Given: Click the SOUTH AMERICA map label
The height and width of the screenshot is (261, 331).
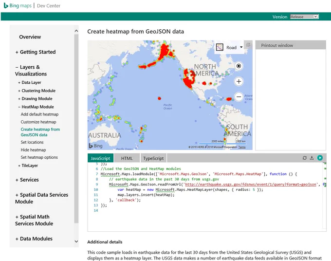Looking at the screenshot, I should click(x=238, y=130).
